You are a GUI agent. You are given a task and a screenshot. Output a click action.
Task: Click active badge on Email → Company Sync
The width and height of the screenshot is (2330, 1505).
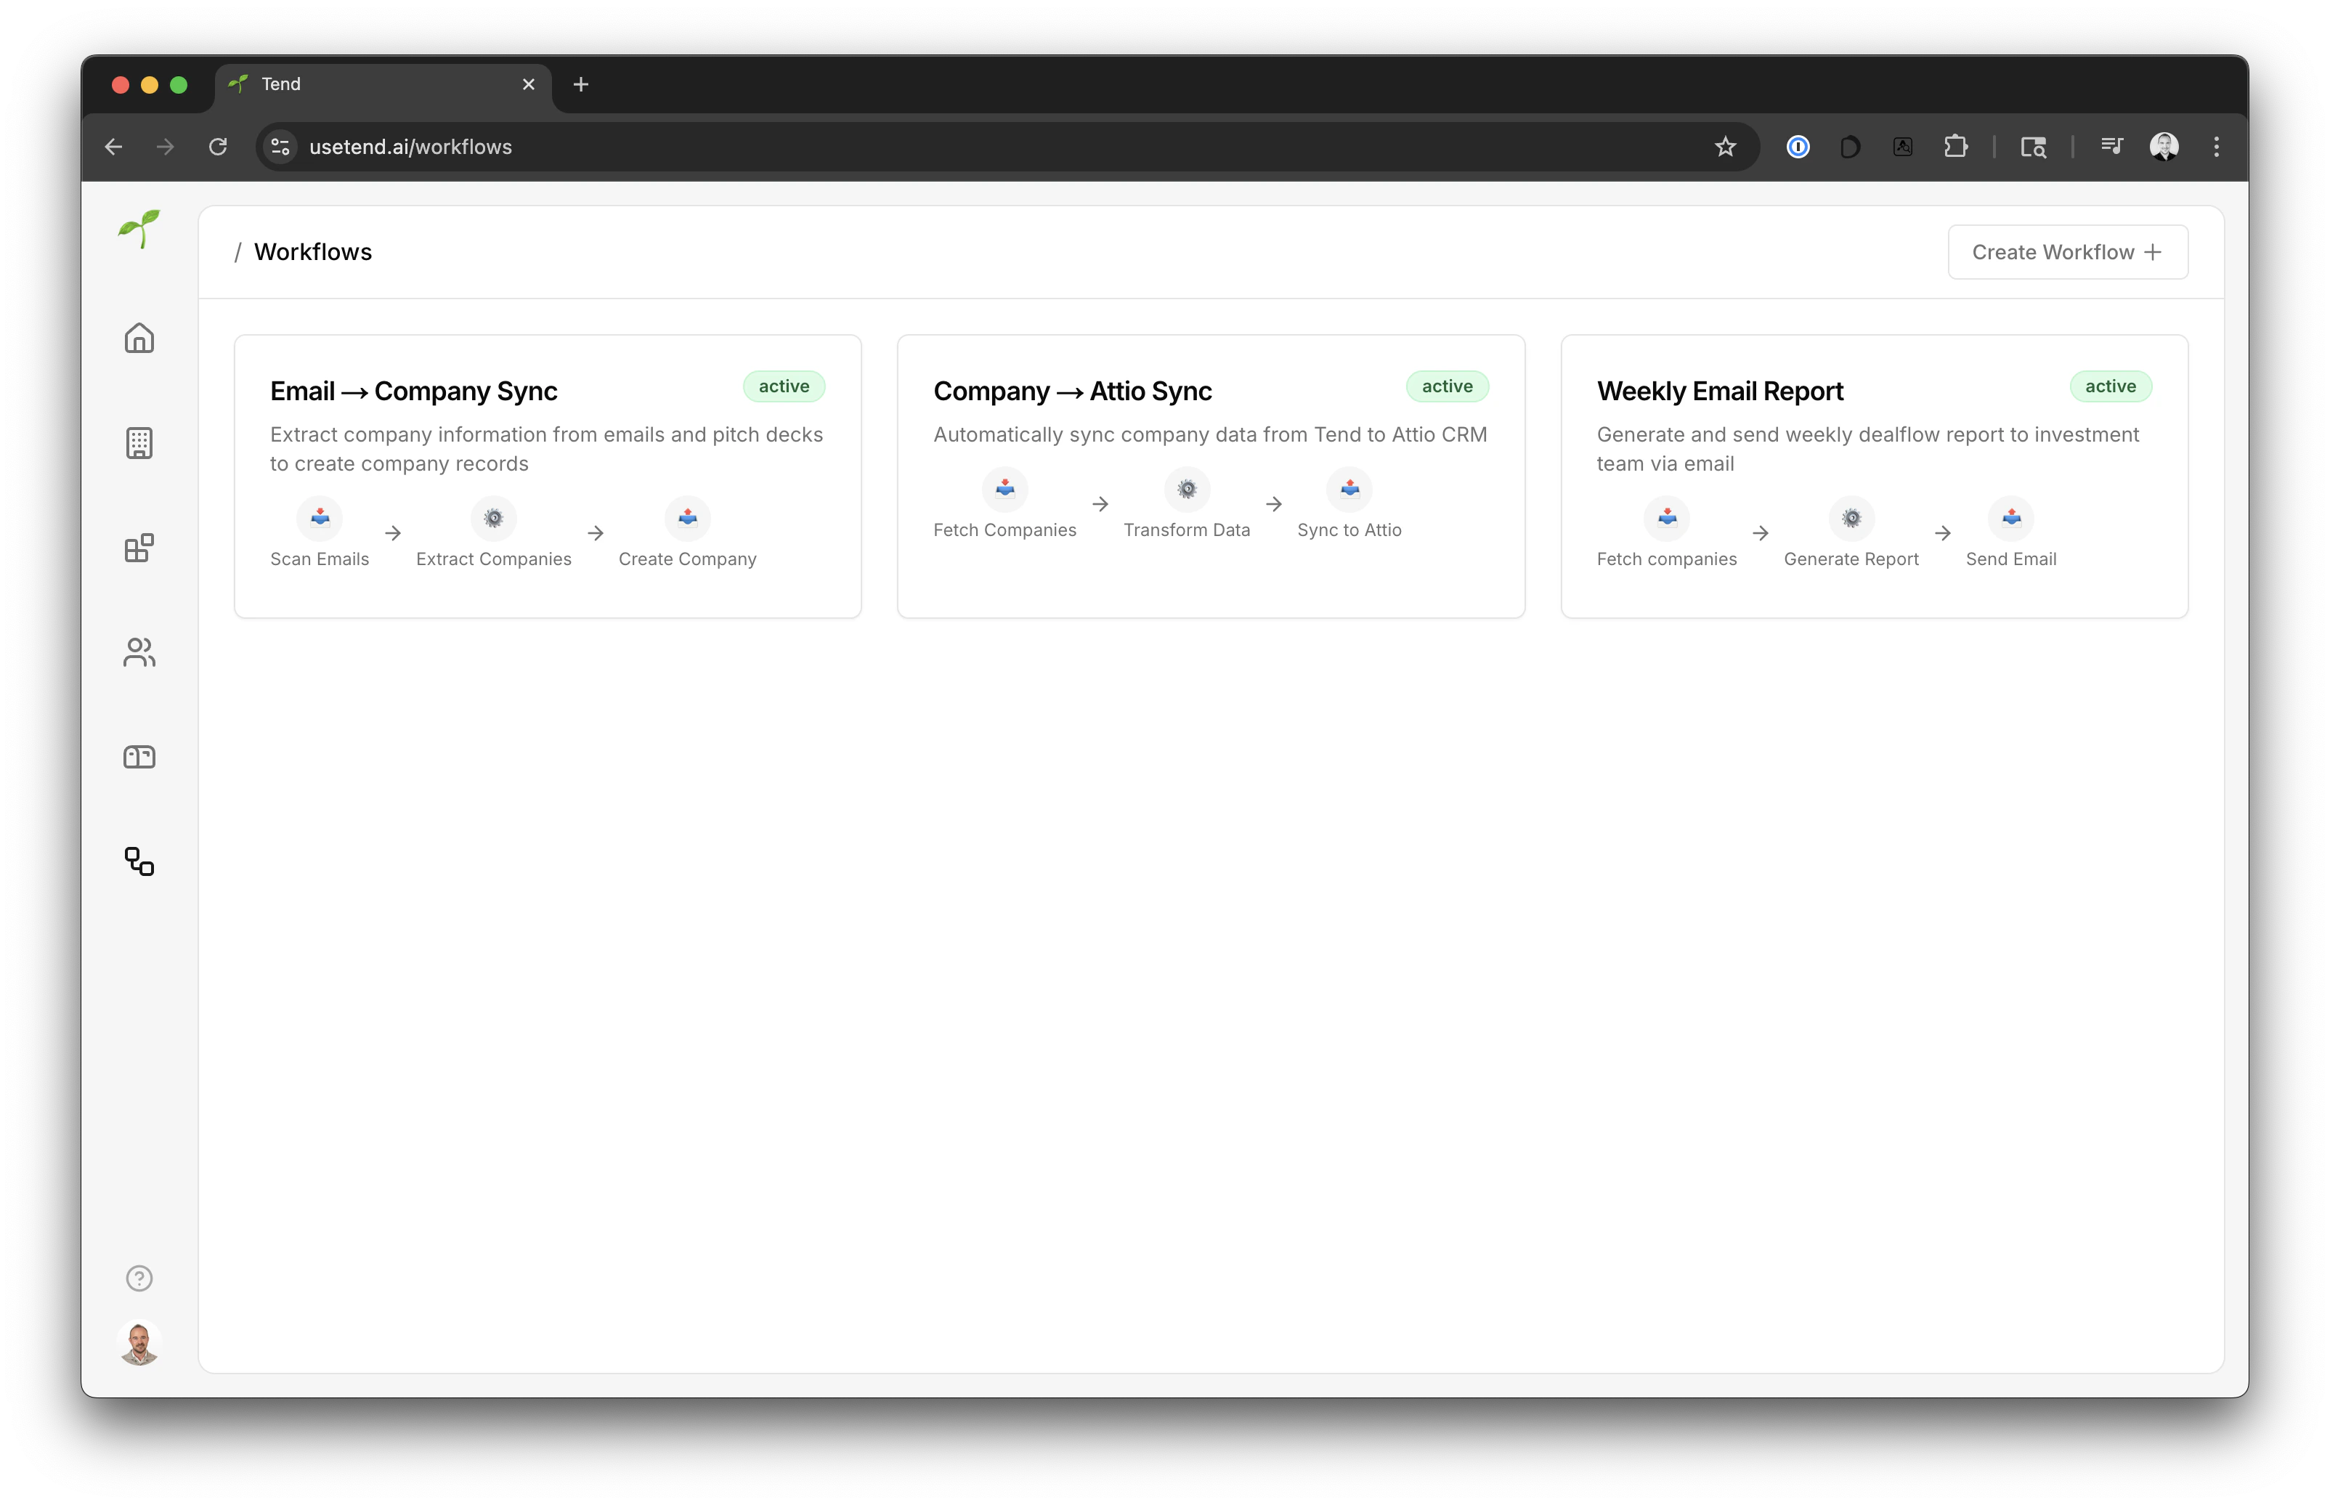[x=784, y=387]
